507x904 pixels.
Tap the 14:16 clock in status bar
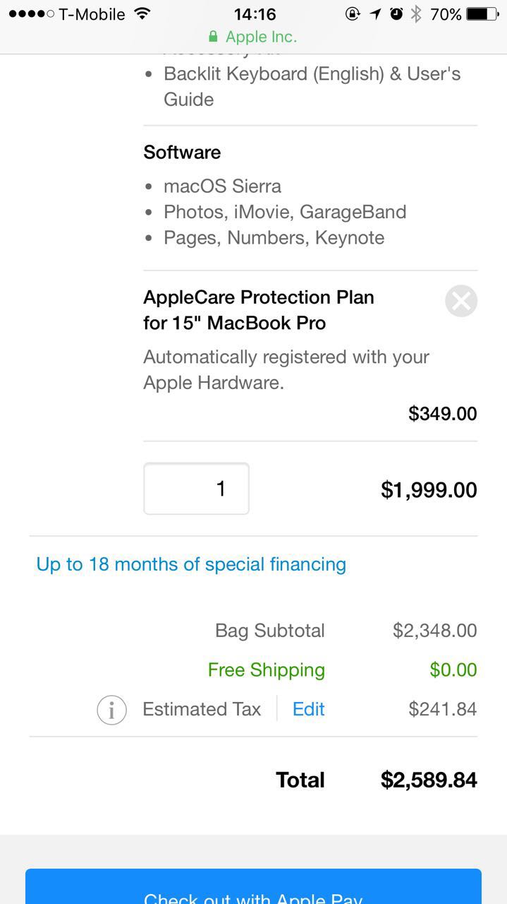pyautogui.click(x=255, y=14)
